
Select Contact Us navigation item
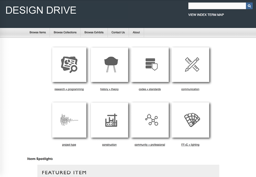pyautogui.click(x=118, y=32)
